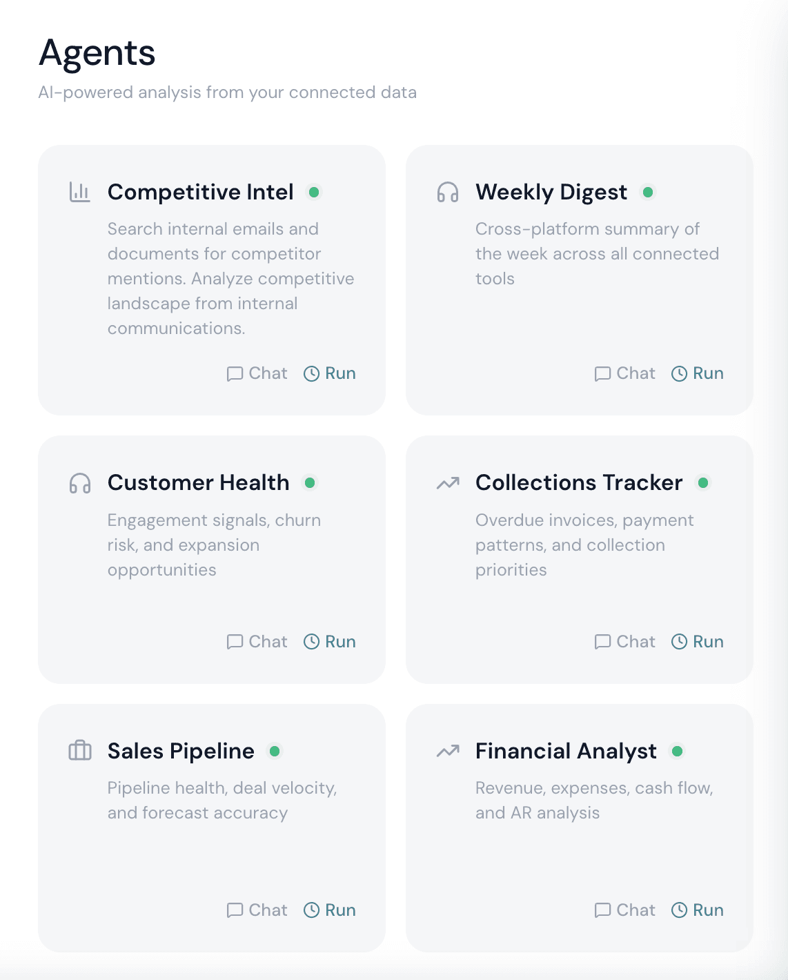This screenshot has width=788, height=980.
Task: Toggle the green status dot on Competitive Intel
Action: (x=315, y=193)
